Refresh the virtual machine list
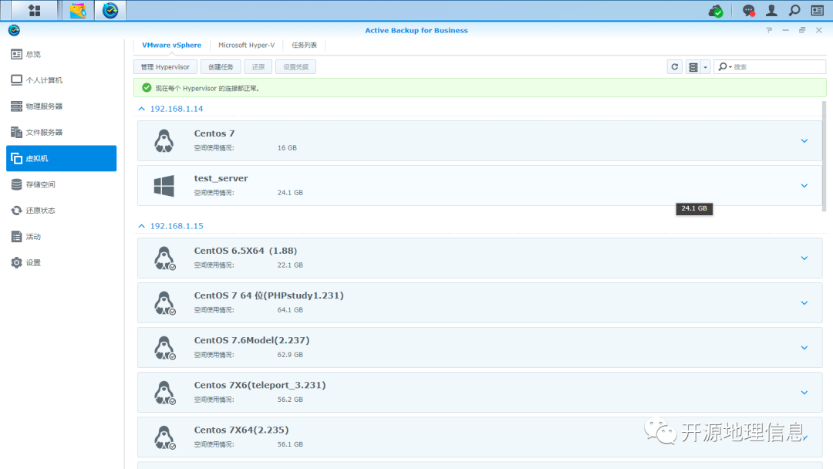Screen dimensions: 833x469 [675, 67]
